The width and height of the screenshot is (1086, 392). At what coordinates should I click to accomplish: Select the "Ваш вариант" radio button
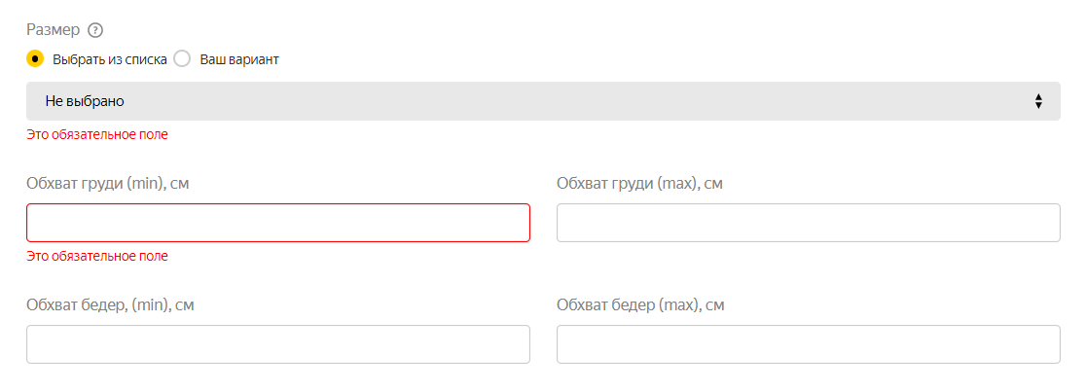pos(182,59)
